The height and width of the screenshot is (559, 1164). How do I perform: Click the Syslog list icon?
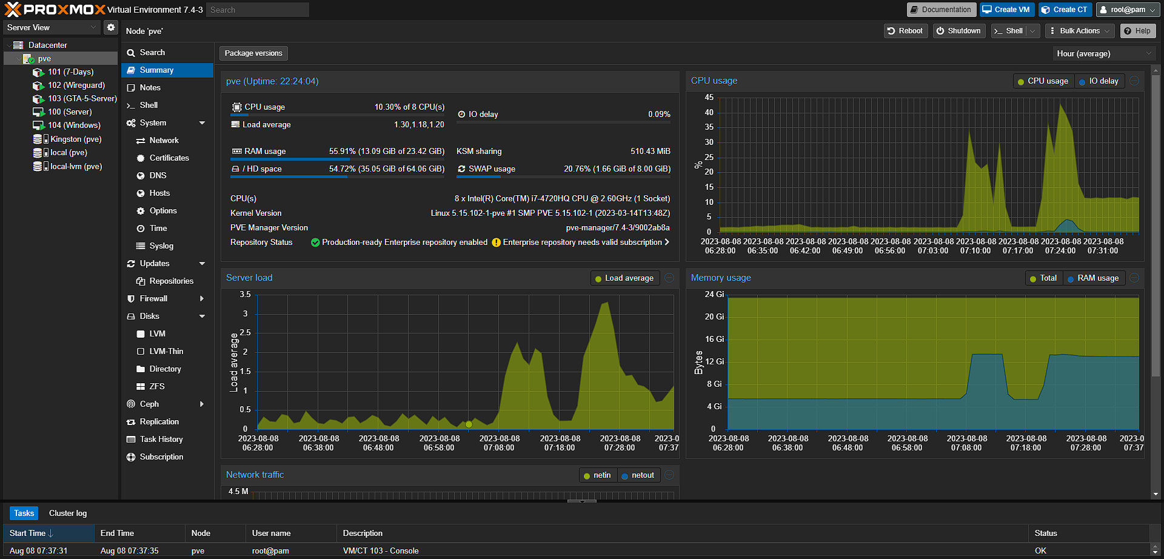tap(140, 246)
